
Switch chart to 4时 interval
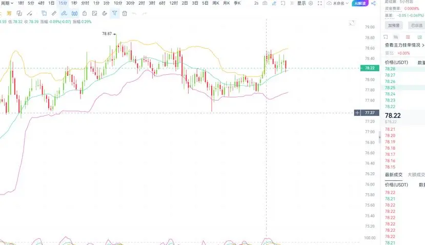coord(41,3)
